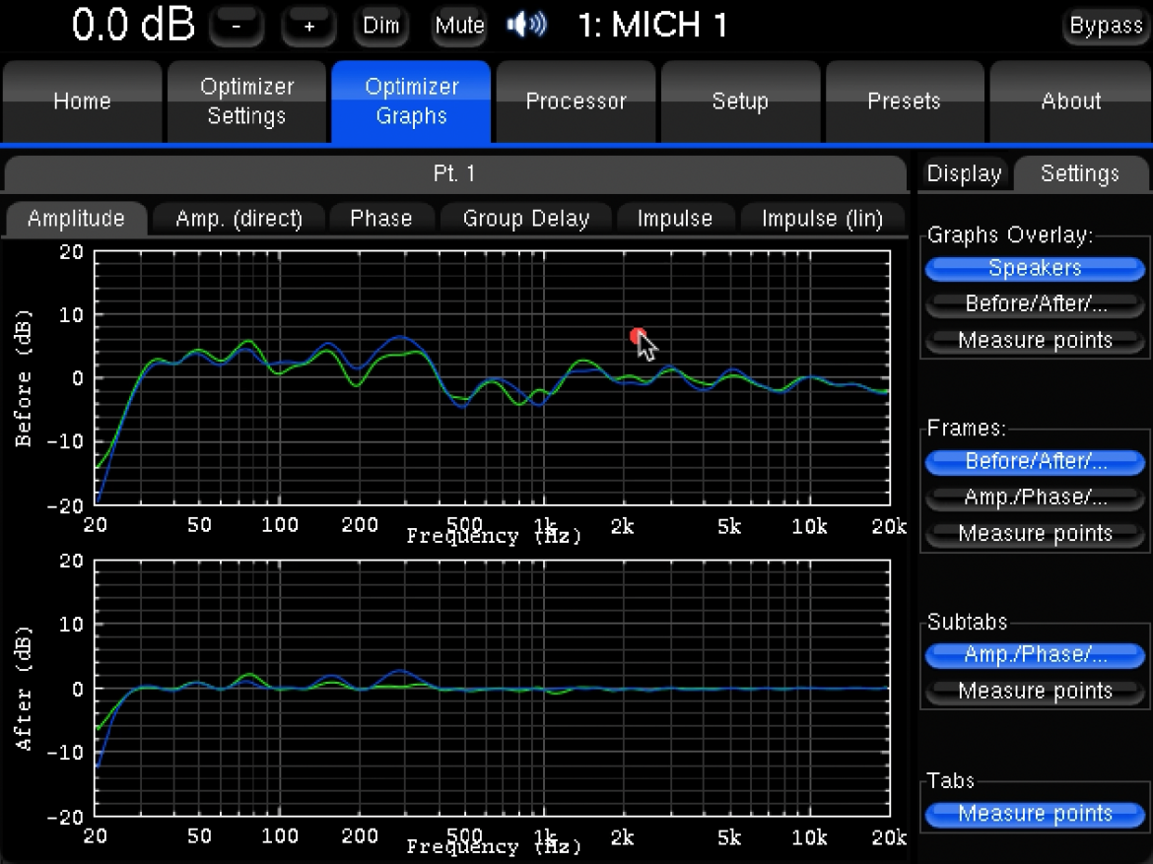Open the Impulse subtab

tap(675, 219)
